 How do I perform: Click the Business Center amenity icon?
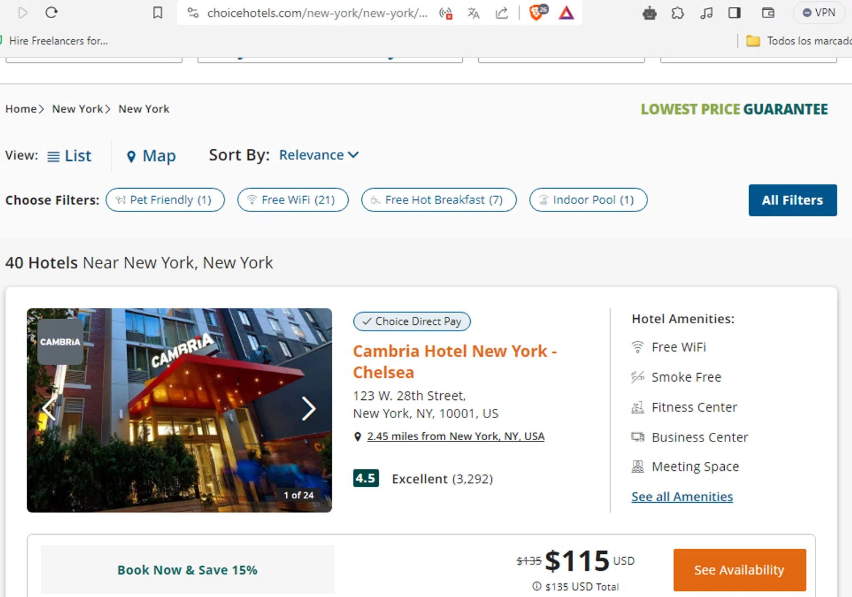click(638, 437)
